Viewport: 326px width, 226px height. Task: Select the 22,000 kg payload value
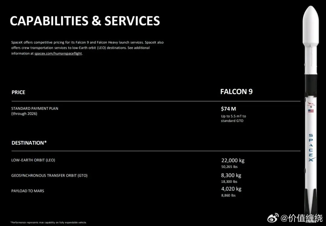click(233, 161)
